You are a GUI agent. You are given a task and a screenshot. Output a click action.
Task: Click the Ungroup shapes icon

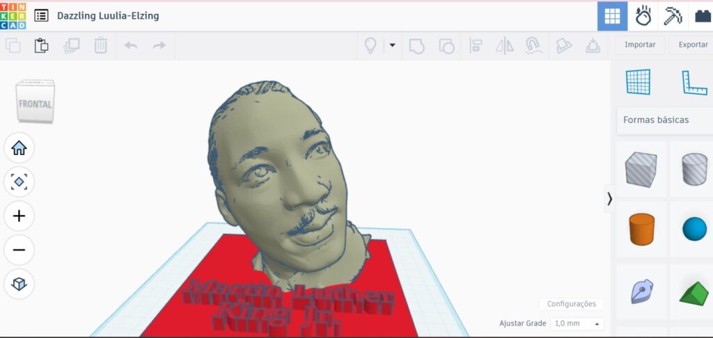tap(446, 46)
